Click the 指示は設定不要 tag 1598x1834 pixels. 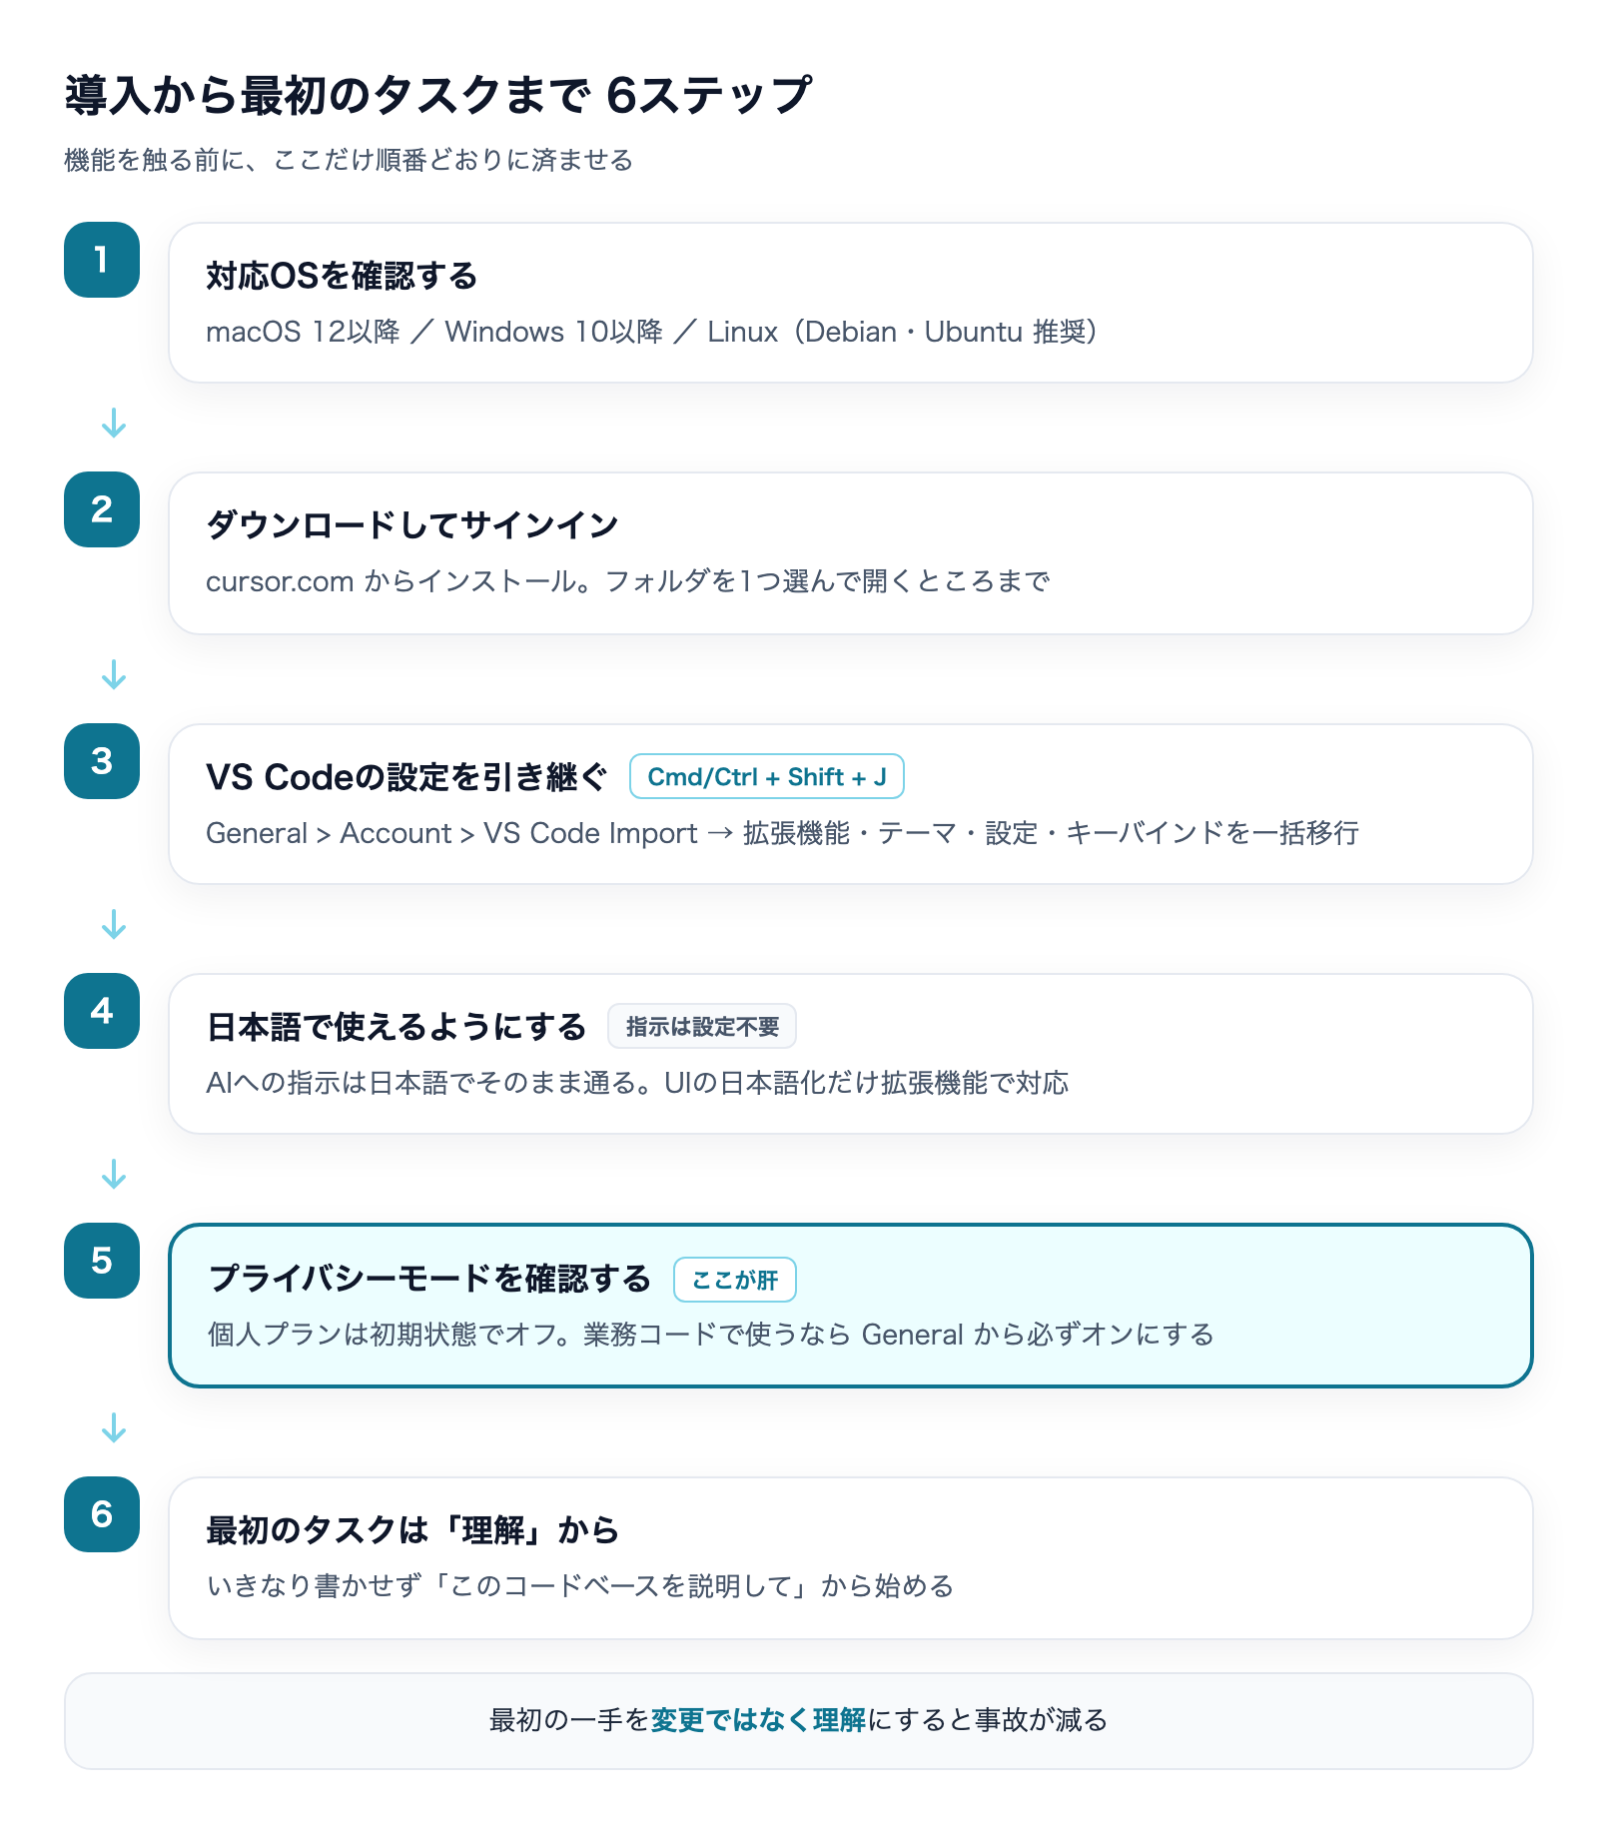702,1026
